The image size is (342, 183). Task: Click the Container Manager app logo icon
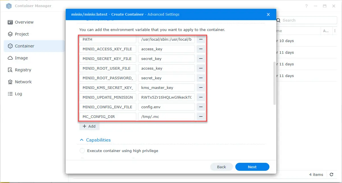[9, 6]
